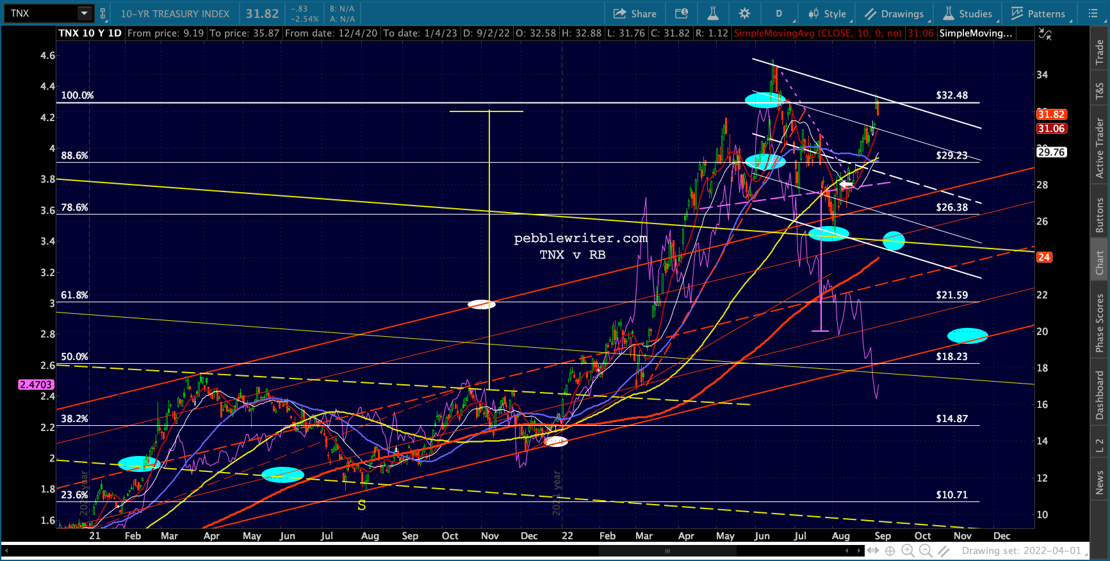Open the Style dropdown menu
Image resolution: width=1110 pixels, height=561 pixels.
point(828,13)
